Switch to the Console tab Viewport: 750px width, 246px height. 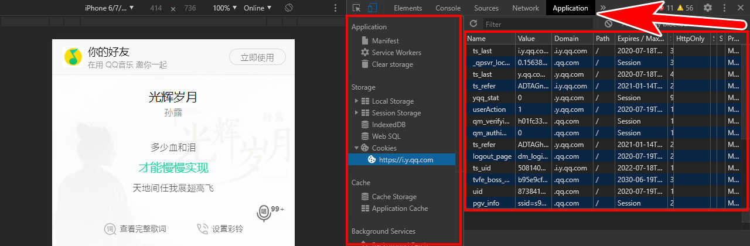[x=448, y=8]
